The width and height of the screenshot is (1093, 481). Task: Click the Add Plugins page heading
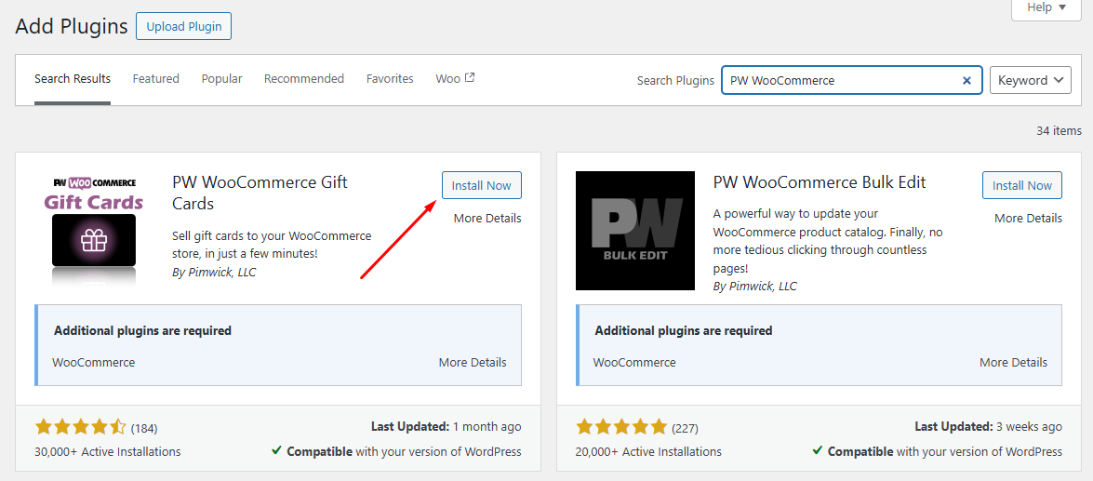(72, 26)
